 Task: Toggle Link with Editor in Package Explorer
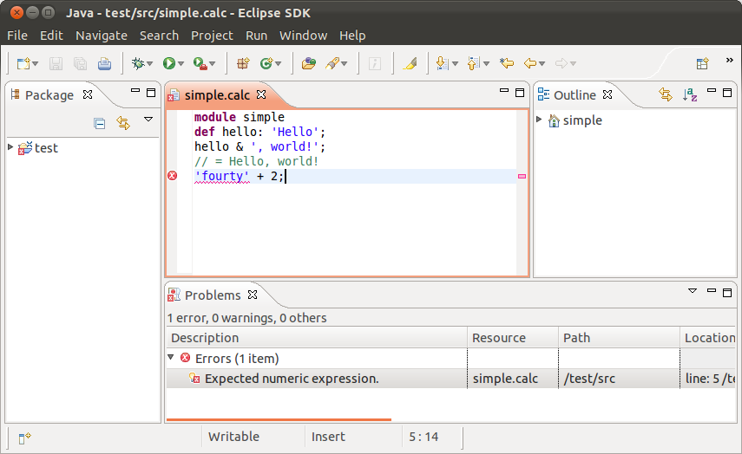(123, 124)
